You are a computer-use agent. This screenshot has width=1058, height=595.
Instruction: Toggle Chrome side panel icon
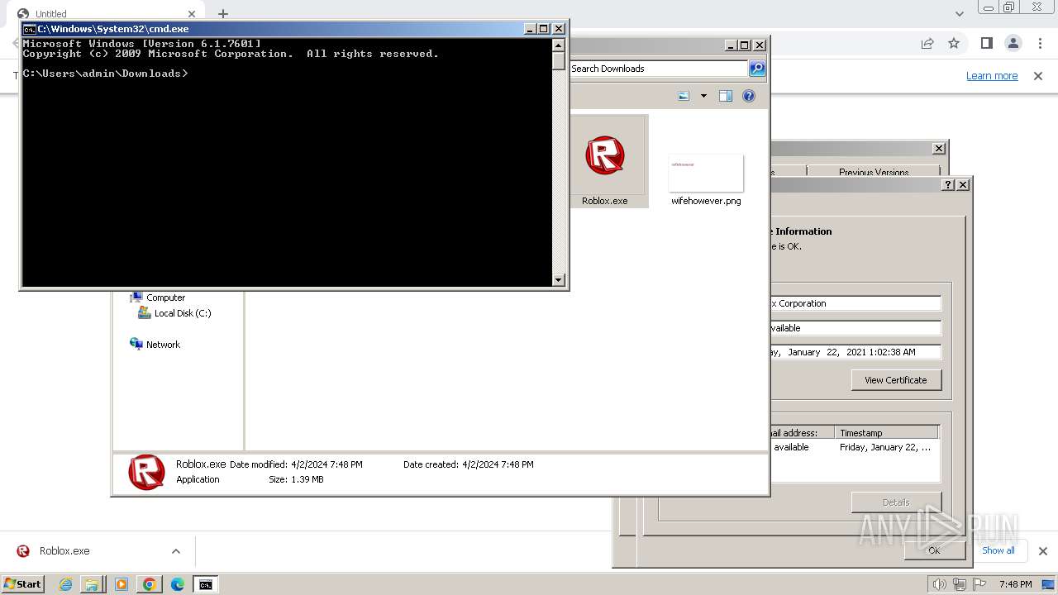[986, 43]
